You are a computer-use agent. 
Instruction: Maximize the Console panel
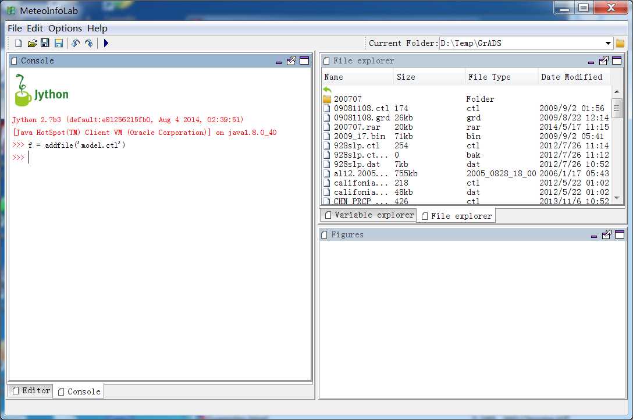click(x=304, y=61)
